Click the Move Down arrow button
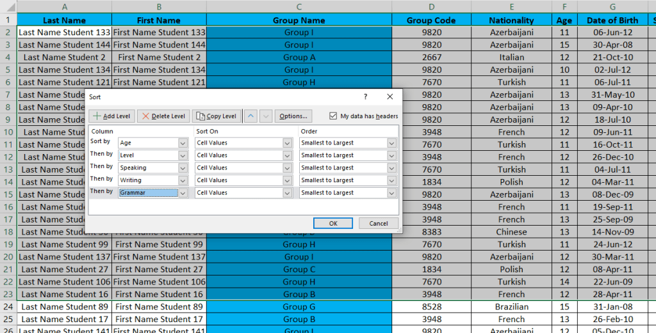The width and height of the screenshot is (656, 333). [266, 116]
